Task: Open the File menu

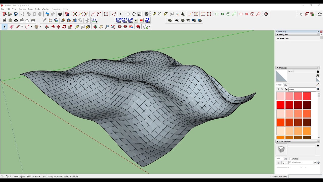Action: pos(3,9)
